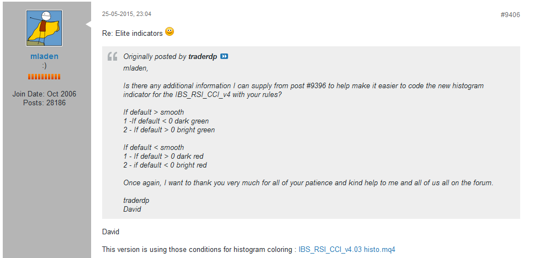Click the "If default > smooth" line
Screen dimensions: 534x258
pyautogui.click(x=154, y=112)
